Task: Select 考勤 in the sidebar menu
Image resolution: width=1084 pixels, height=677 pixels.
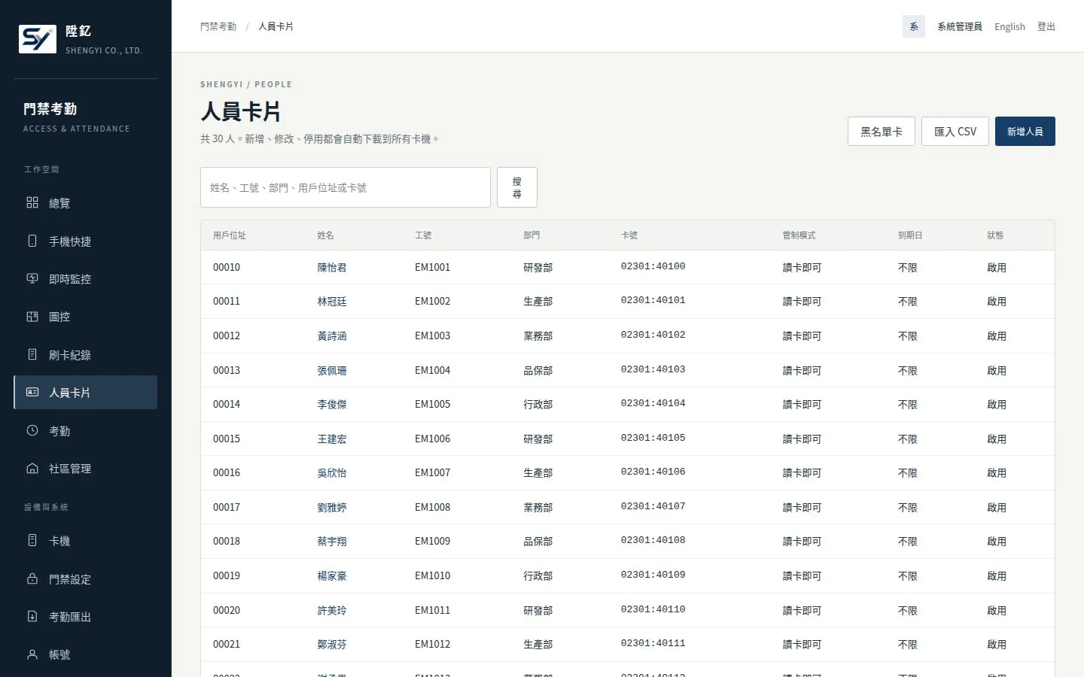Action: coord(86,431)
